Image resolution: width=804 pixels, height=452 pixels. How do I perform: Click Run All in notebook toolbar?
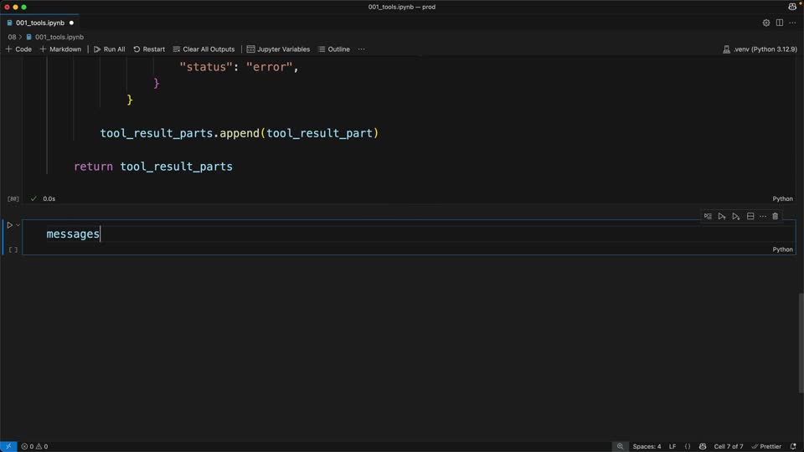pos(109,49)
